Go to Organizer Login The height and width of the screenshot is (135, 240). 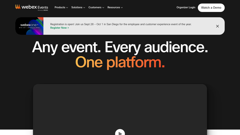[x=186, y=7]
